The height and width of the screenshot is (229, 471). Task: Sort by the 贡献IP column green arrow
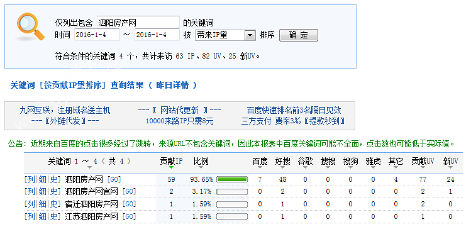171,167
